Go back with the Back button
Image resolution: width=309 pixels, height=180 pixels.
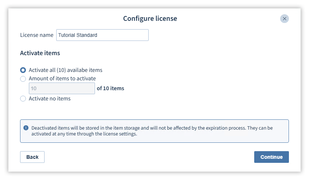point(32,157)
